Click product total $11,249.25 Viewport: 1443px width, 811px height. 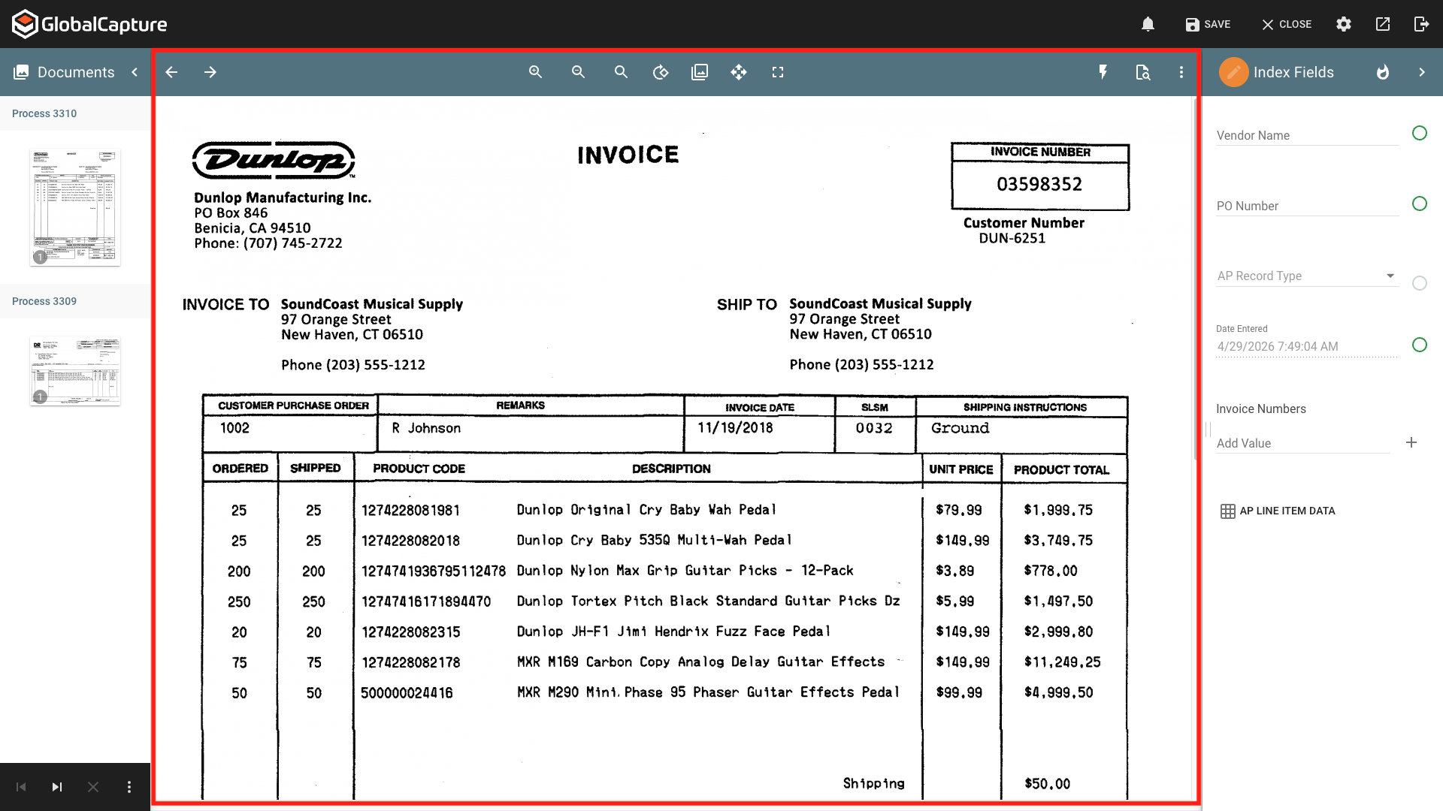[1062, 662]
